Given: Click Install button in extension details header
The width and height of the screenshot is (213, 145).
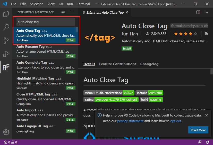Looking at the screenshot, I should pos(127,49).
